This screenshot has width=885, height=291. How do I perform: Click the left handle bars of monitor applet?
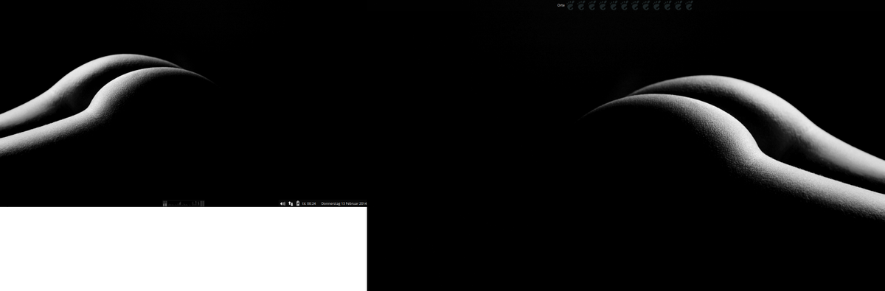[165, 203]
